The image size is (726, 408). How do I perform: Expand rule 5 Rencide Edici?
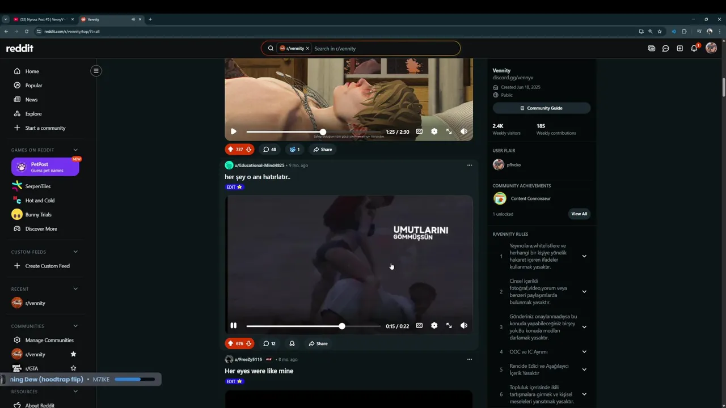point(584,369)
